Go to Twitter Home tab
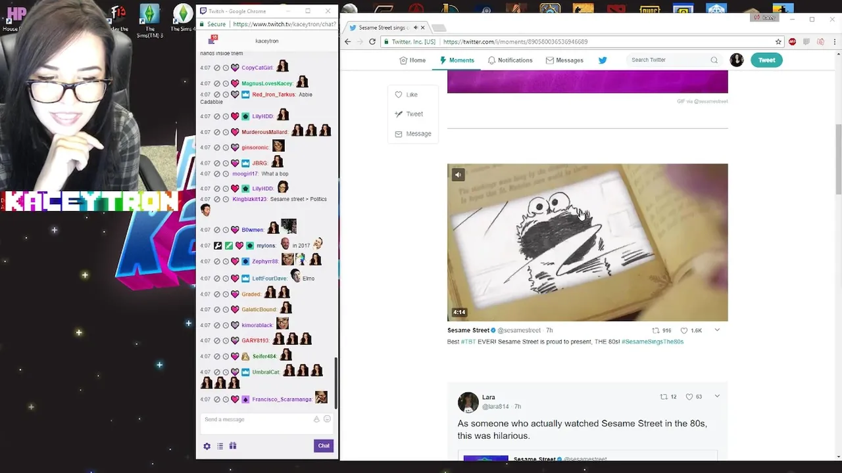This screenshot has width=842, height=473. click(x=412, y=60)
